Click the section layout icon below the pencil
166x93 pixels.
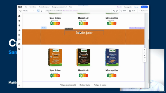(x=145, y=58)
